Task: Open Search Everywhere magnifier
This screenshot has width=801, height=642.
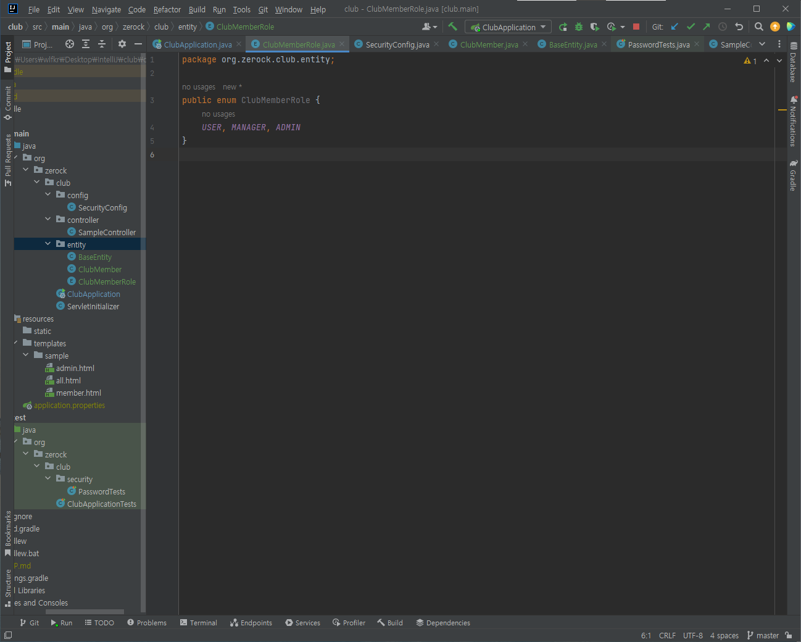Action: pyautogui.click(x=759, y=27)
